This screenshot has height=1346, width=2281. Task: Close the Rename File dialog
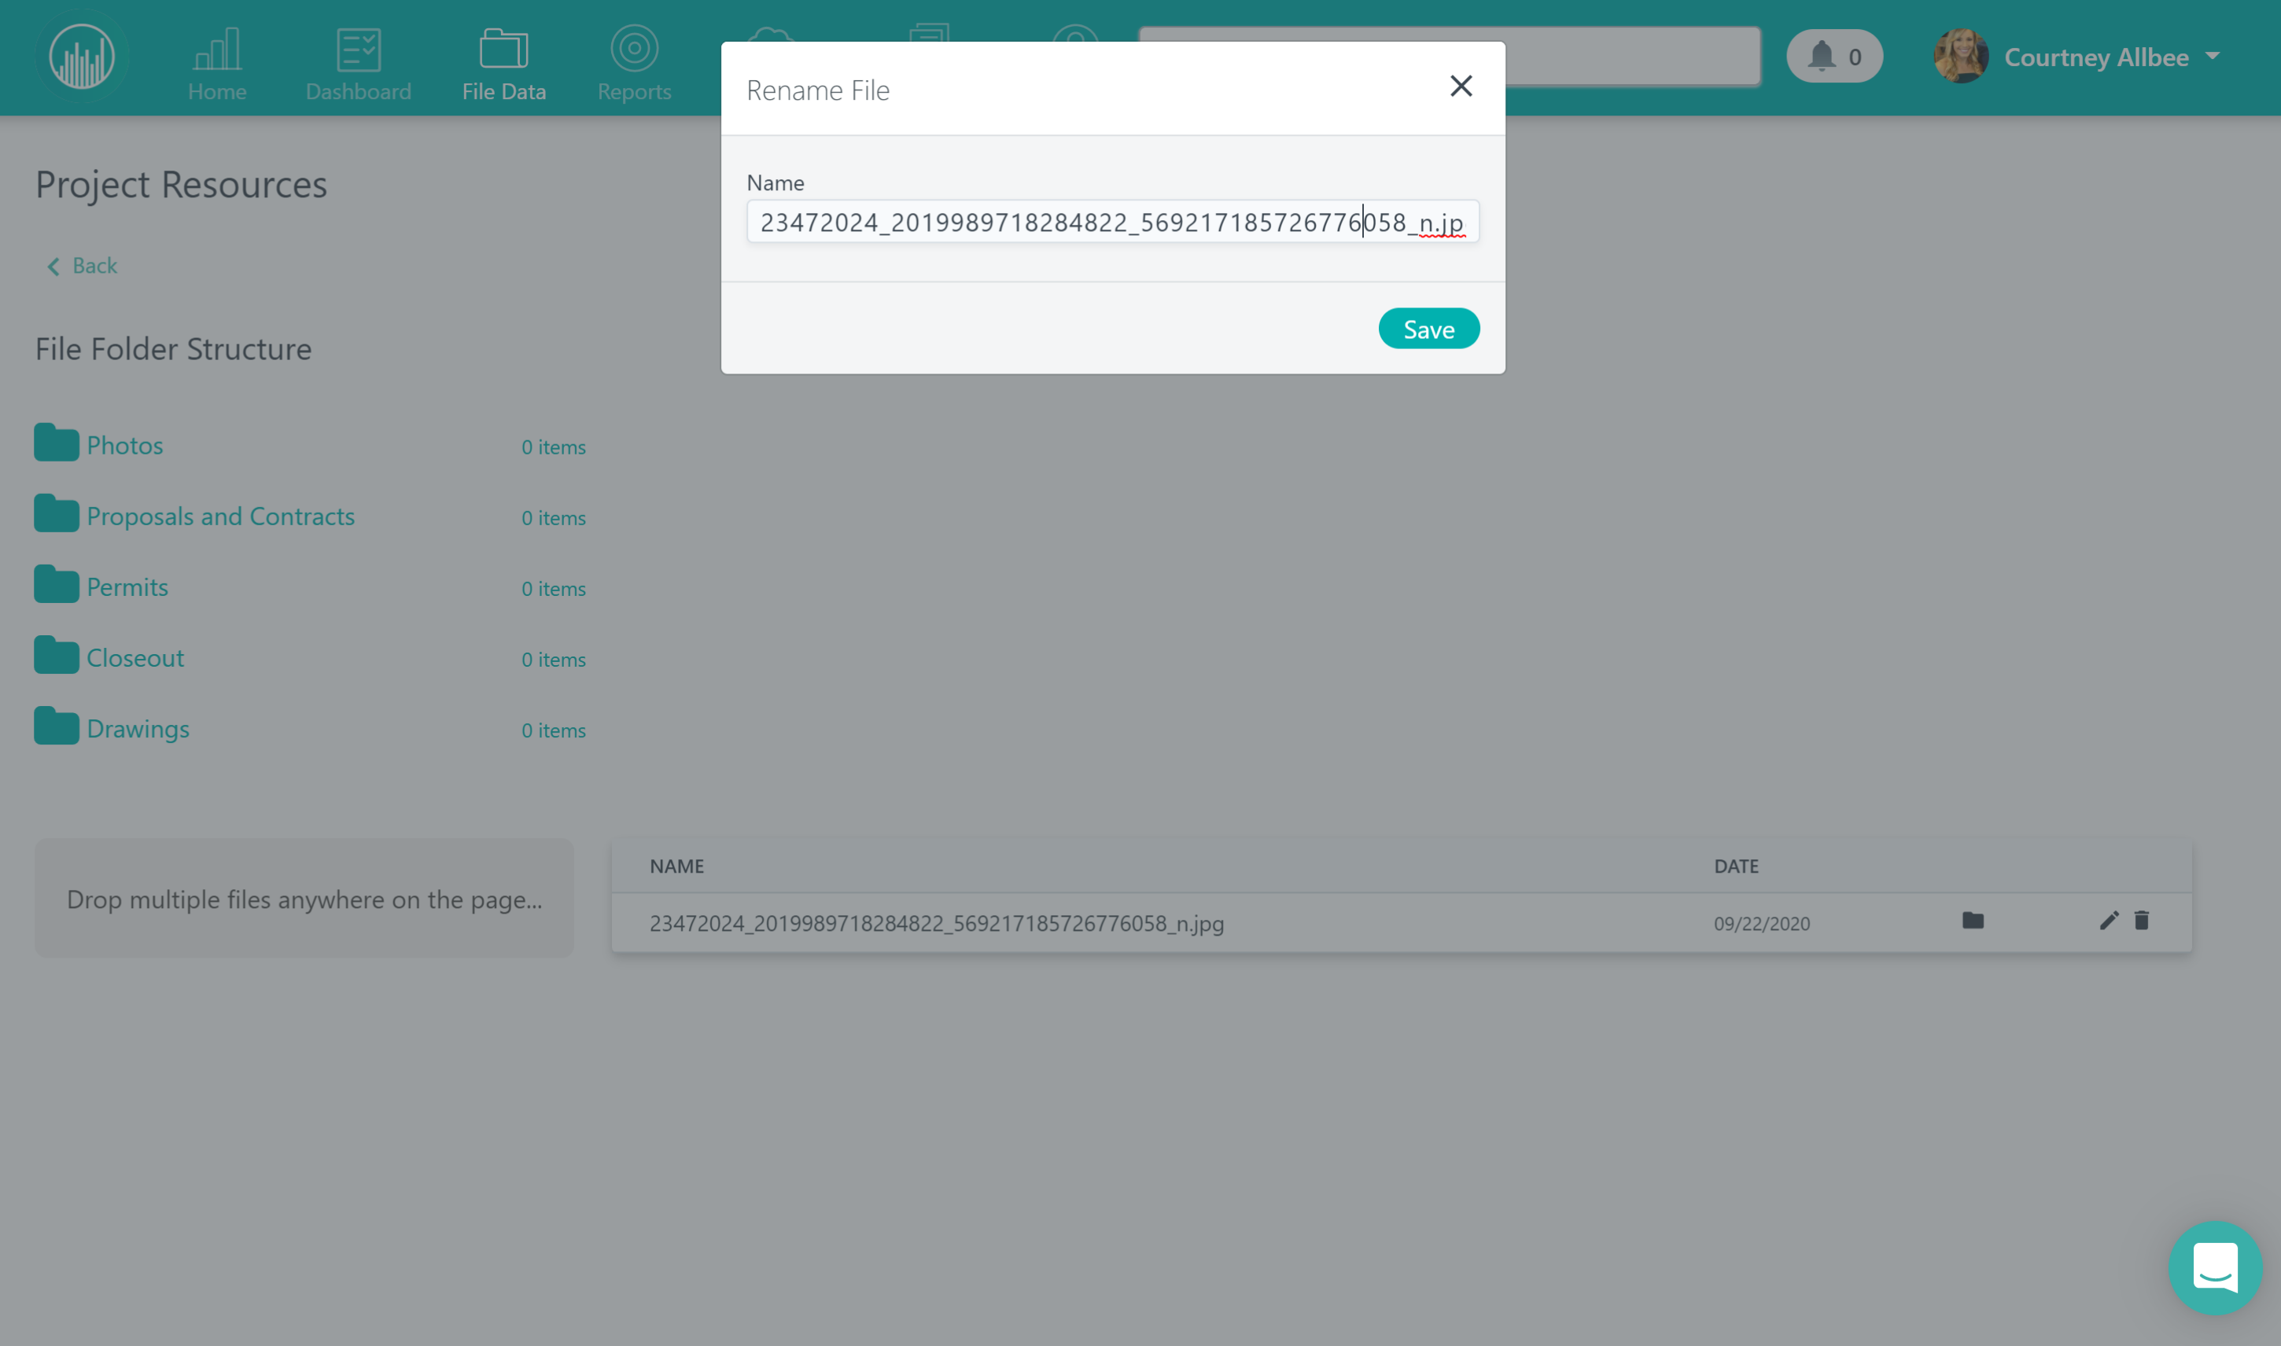(x=1461, y=86)
